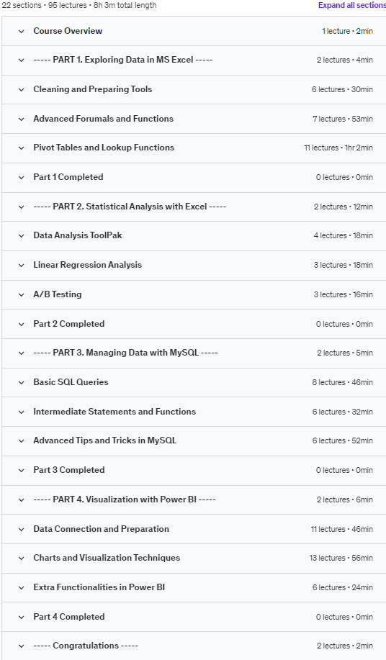Image resolution: width=386 pixels, height=660 pixels.
Task: Expand chevron beside Part 2 Completed
Action: (x=22, y=324)
